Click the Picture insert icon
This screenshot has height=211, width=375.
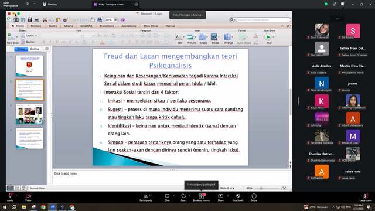point(190,37)
